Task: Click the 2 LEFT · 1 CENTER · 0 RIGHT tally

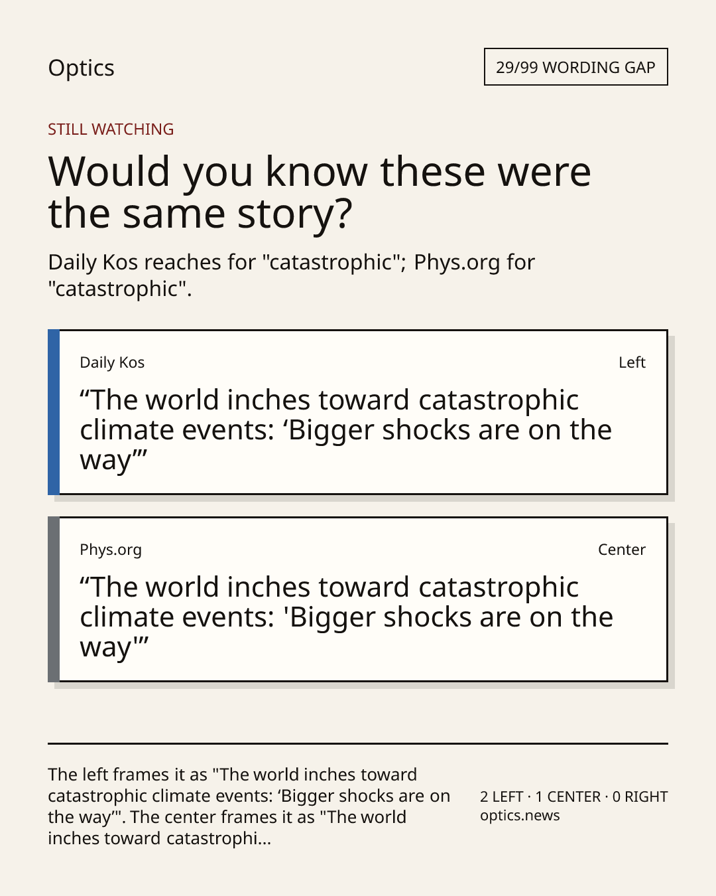Action: (x=573, y=796)
